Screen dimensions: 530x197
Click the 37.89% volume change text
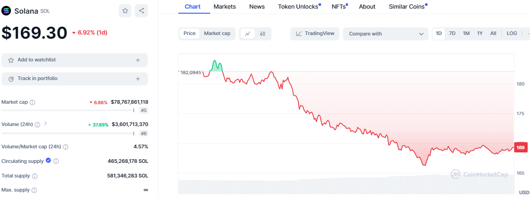(98, 125)
